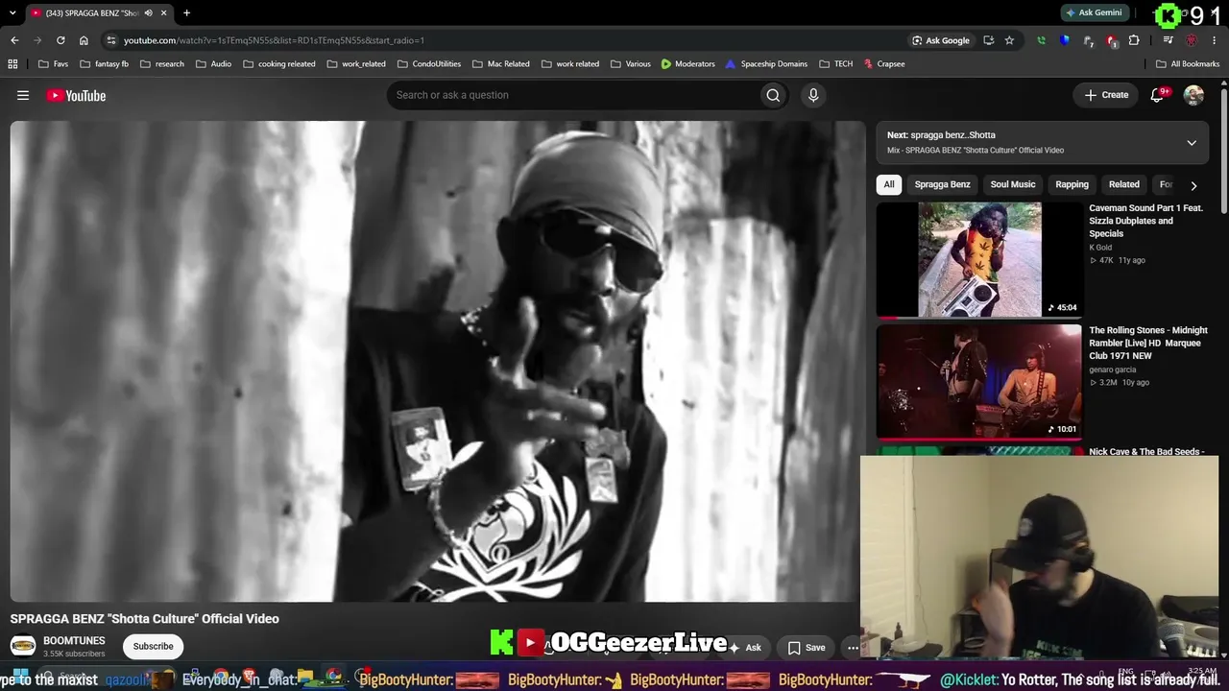1229x691 pixels.
Task: Go back to the previous page
Action: (x=14, y=40)
